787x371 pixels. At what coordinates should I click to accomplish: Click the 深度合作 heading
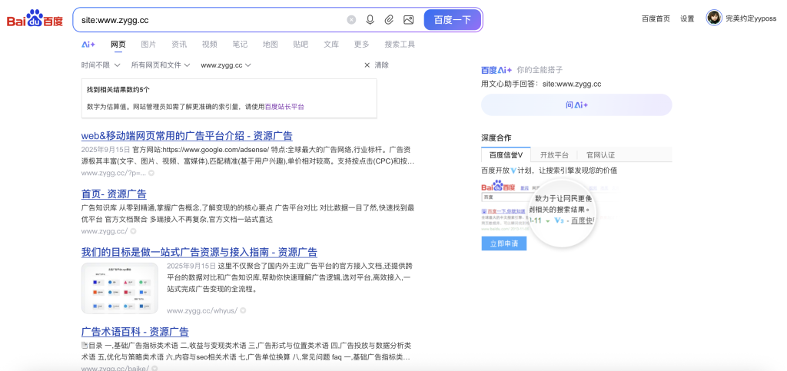pyautogui.click(x=496, y=137)
